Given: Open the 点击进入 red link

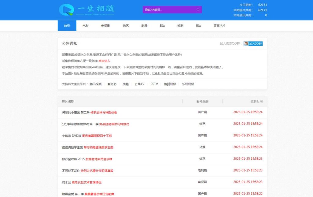Looking at the screenshot, I should coord(105,61).
